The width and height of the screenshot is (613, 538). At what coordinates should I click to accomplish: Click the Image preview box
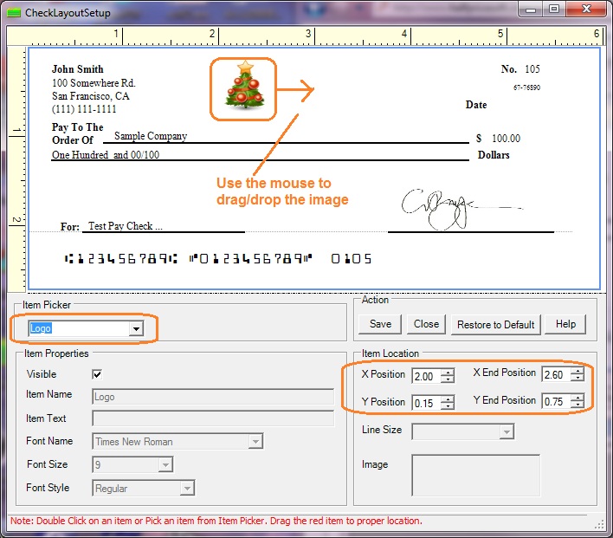coord(475,476)
